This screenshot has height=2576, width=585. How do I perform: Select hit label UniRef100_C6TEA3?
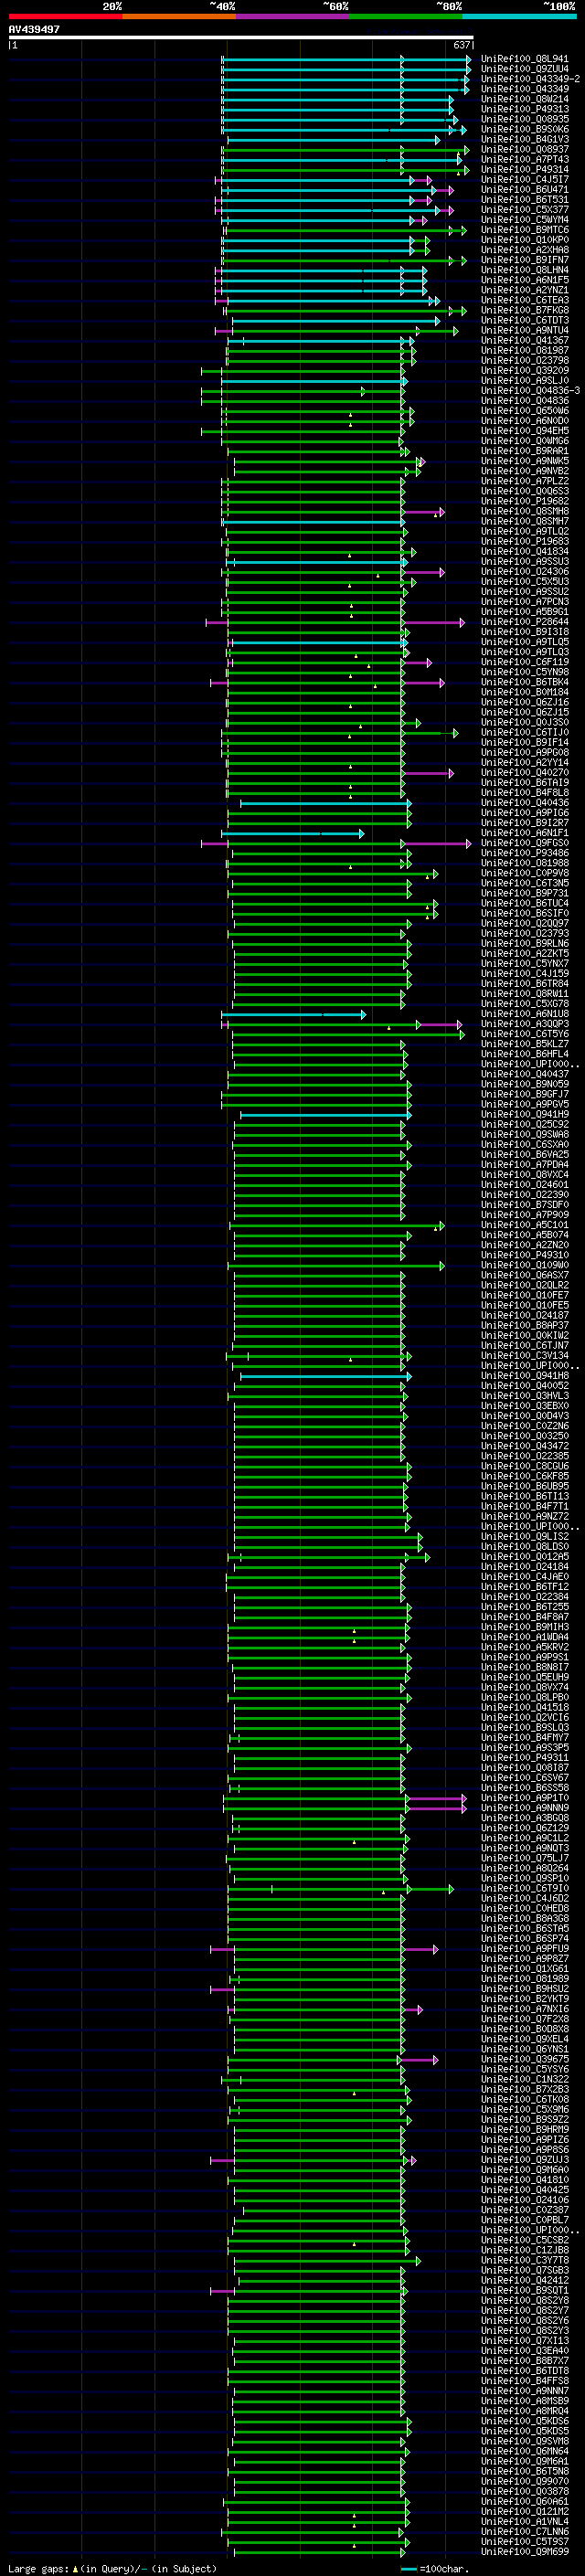[x=525, y=300]
